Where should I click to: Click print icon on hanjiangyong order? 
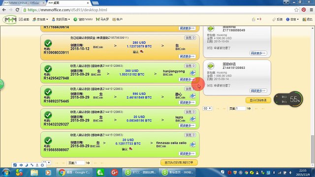click(x=192, y=73)
